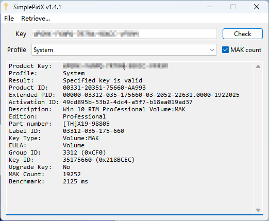Image resolution: width=269 pixels, height=221 pixels.
Task: Select Product ID value 00331-20351-75660-AA993
Action: pyautogui.click(x=104, y=88)
